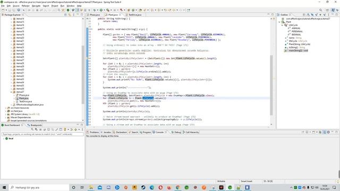Toggle Hide Static Members in Outline toolbar
The height and width of the screenshot is (191, 340).
tap(317, 15)
